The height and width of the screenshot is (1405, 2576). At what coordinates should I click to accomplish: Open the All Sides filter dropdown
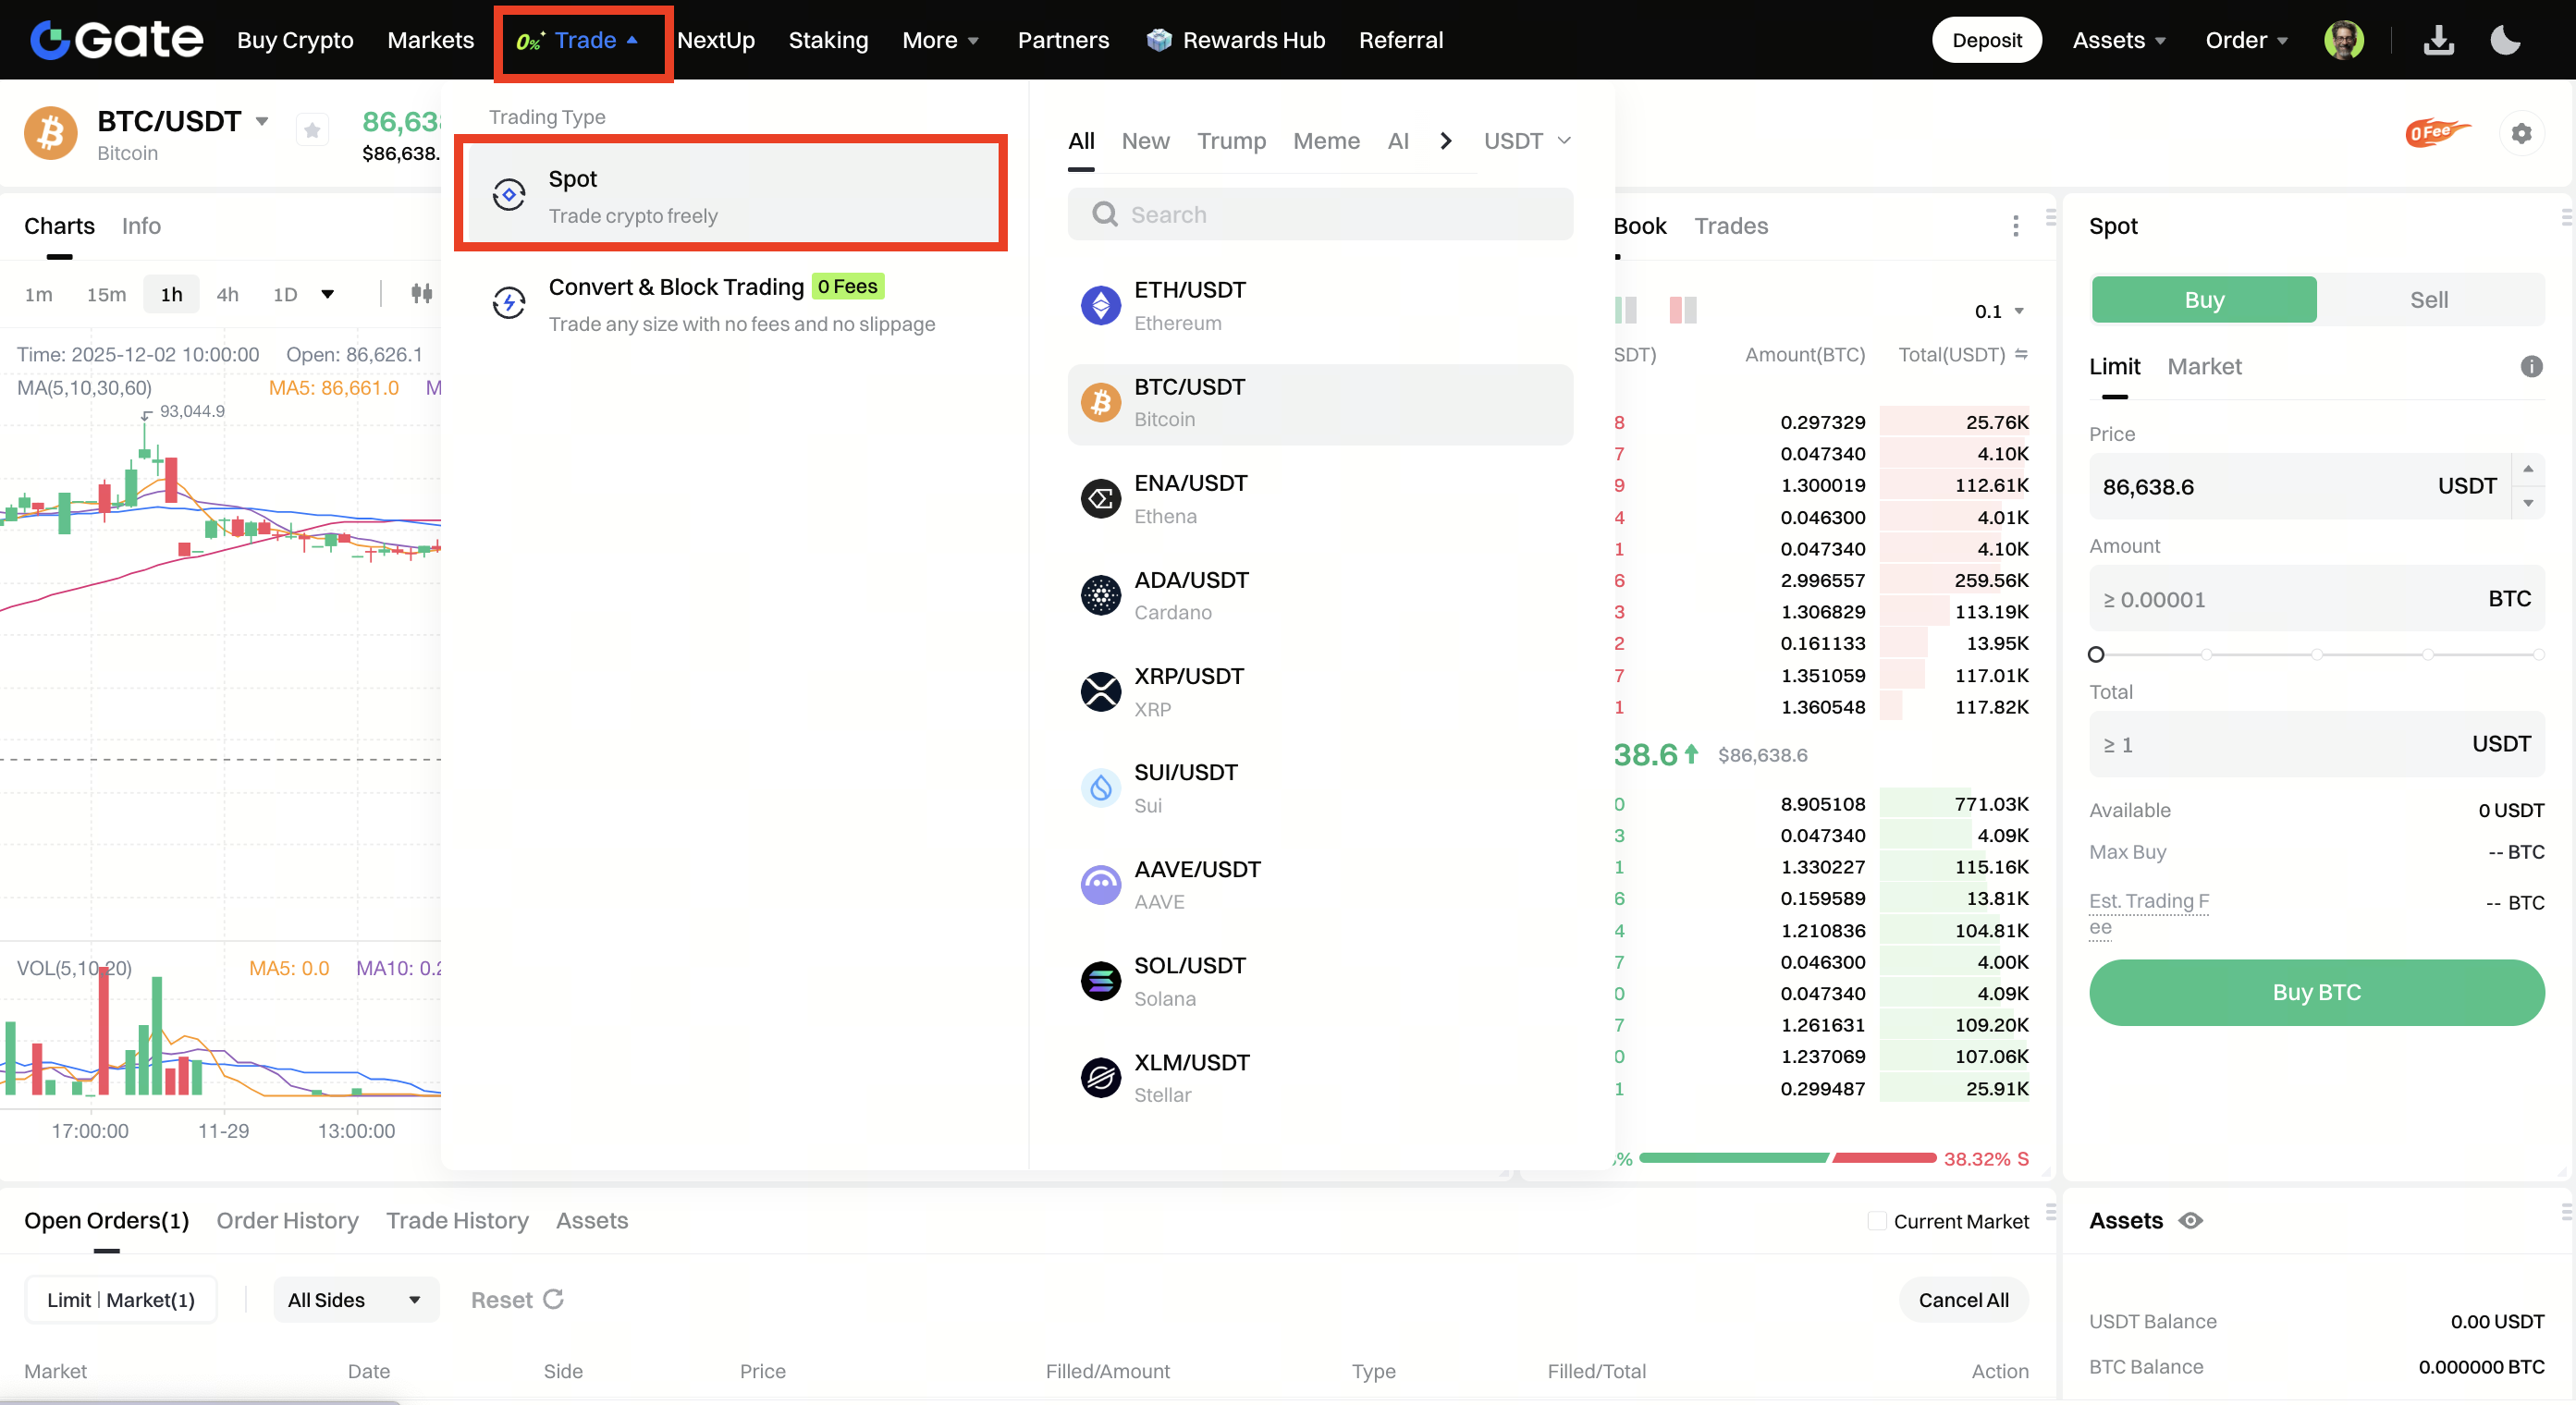[355, 1299]
